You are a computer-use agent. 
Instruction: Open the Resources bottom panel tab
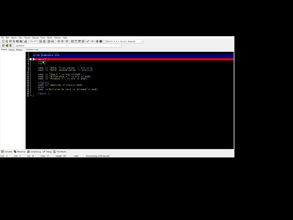point(19,152)
